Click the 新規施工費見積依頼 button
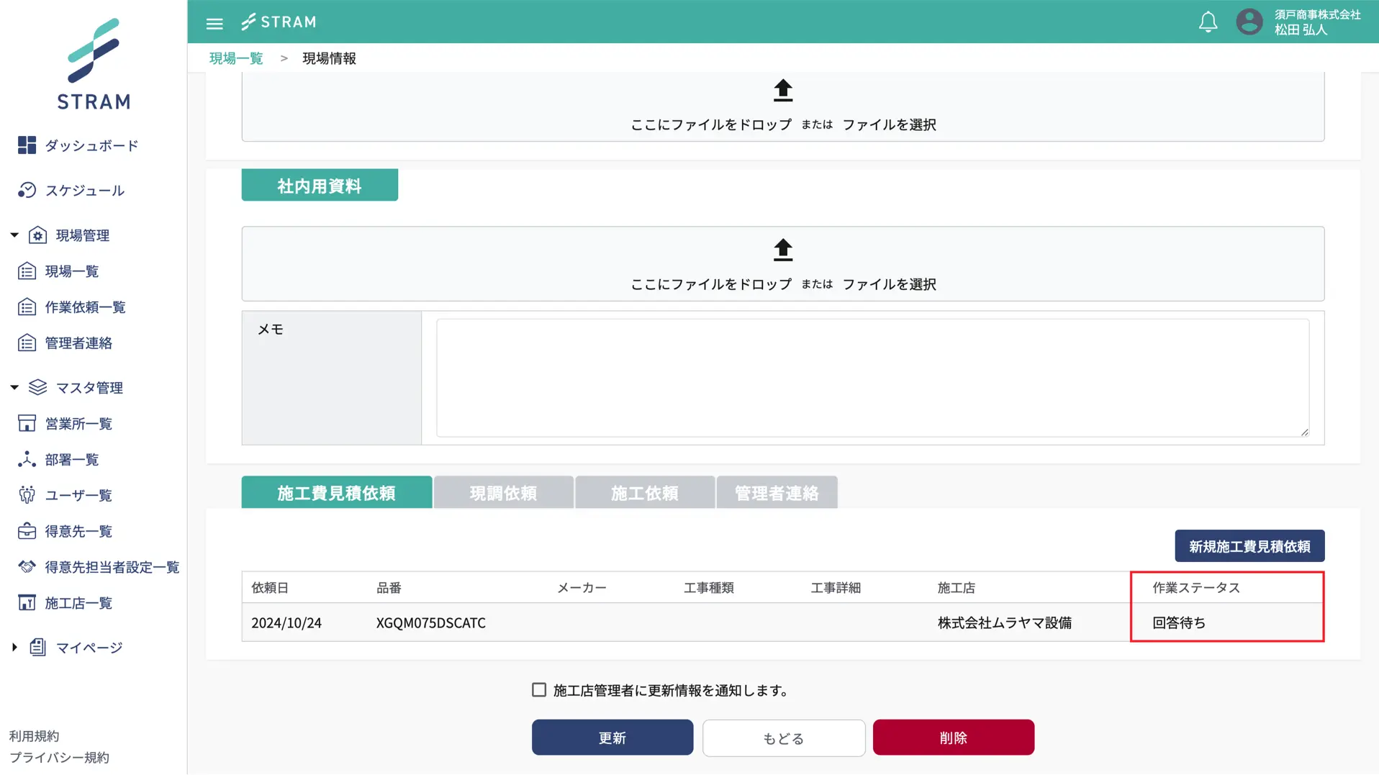 click(x=1249, y=545)
